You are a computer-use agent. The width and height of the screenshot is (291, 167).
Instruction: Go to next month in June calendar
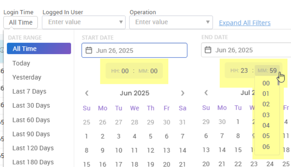(183, 93)
